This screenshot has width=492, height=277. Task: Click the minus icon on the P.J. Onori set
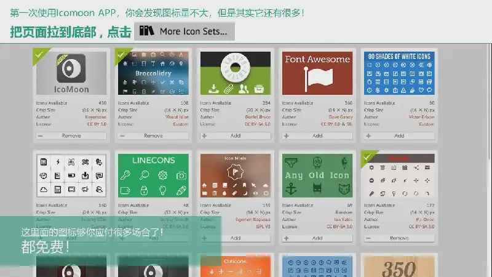pyautogui.click(x=368, y=238)
